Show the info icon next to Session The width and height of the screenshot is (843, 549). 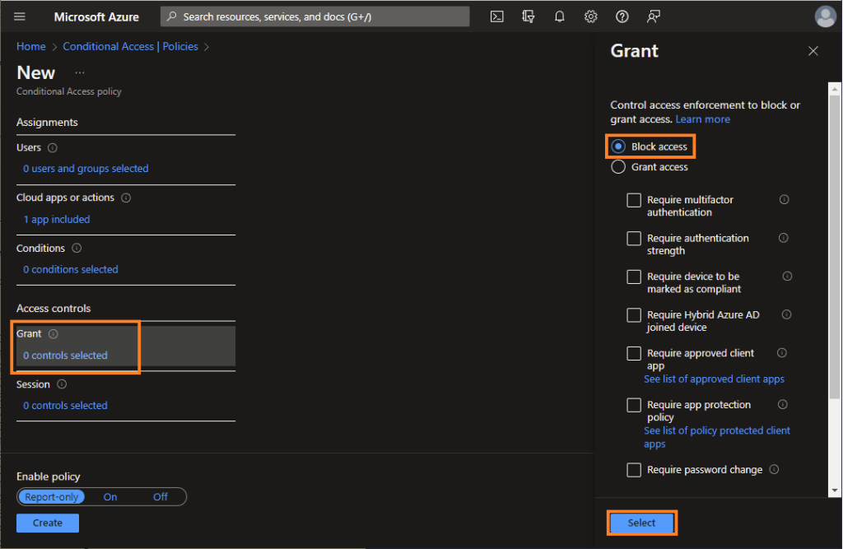62,384
